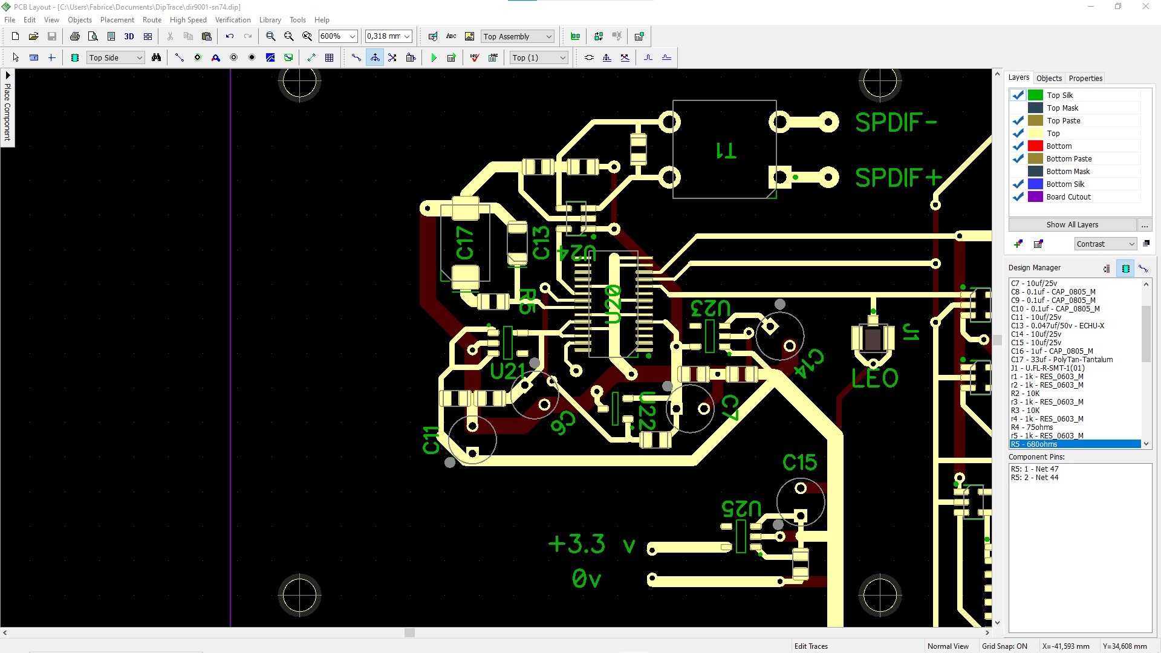This screenshot has width=1161, height=653.
Task: Open a file with the folder icon
Action: (x=34, y=36)
